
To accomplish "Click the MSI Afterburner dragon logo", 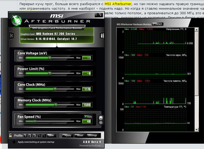I will (17, 20).
